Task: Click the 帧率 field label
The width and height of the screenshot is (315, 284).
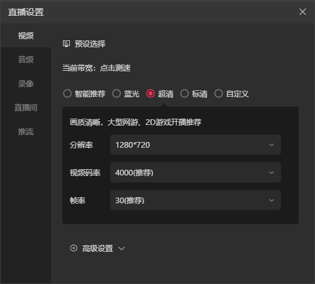Action: (x=77, y=201)
